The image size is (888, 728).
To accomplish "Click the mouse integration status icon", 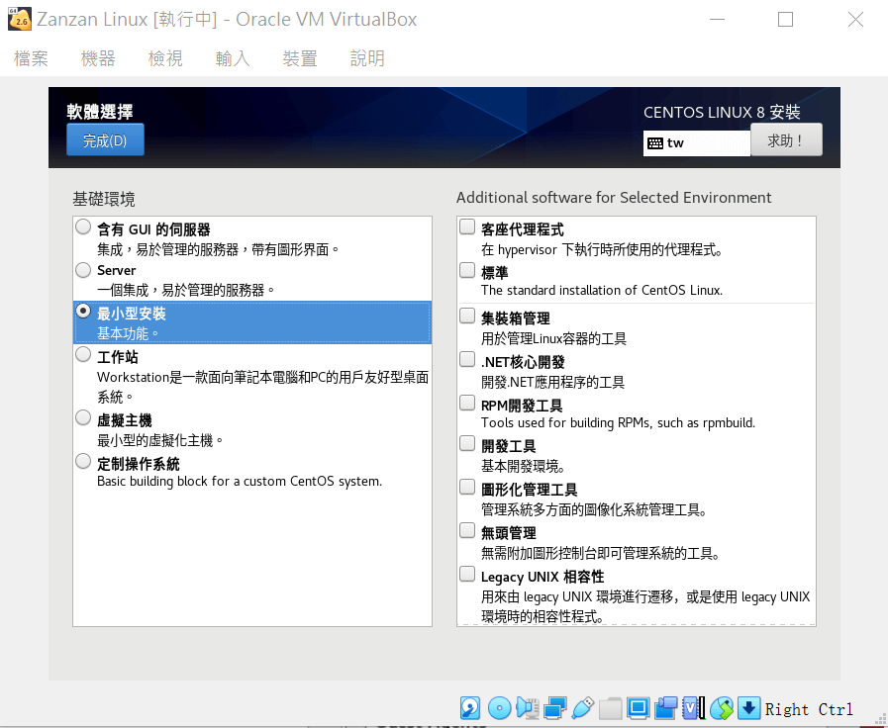I will pyautogui.click(x=722, y=707).
